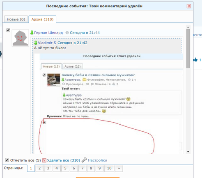Click the cat thumbnail picture
This screenshot has width=202, height=178.
[x=54, y=80]
